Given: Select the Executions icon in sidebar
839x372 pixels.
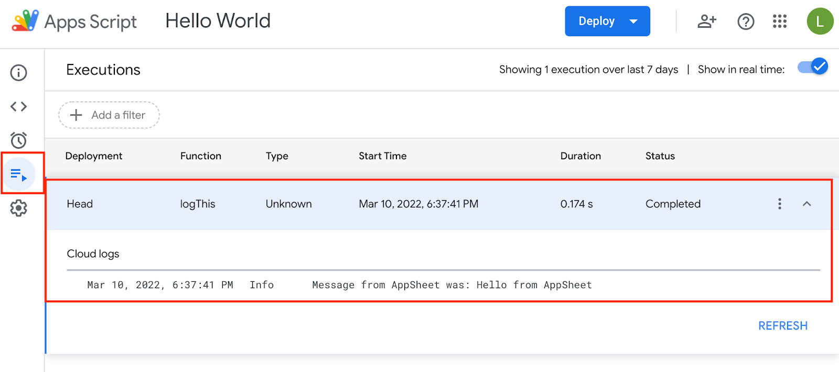Looking at the screenshot, I should click(19, 174).
